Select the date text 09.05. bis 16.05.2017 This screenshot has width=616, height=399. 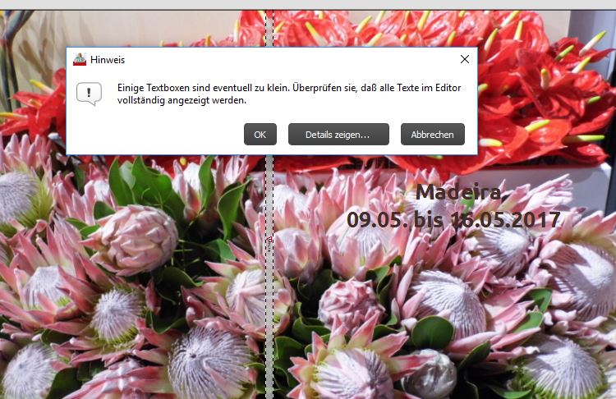(x=453, y=219)
